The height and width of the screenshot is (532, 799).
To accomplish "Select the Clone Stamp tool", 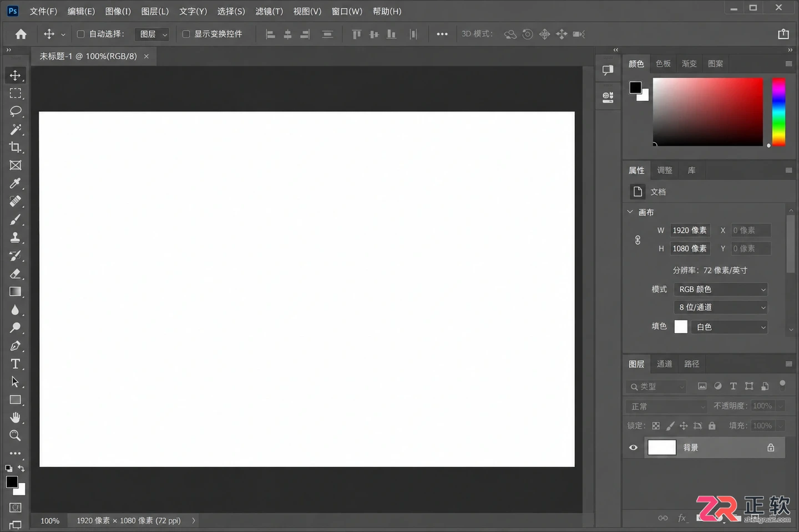I will point(16,237).
